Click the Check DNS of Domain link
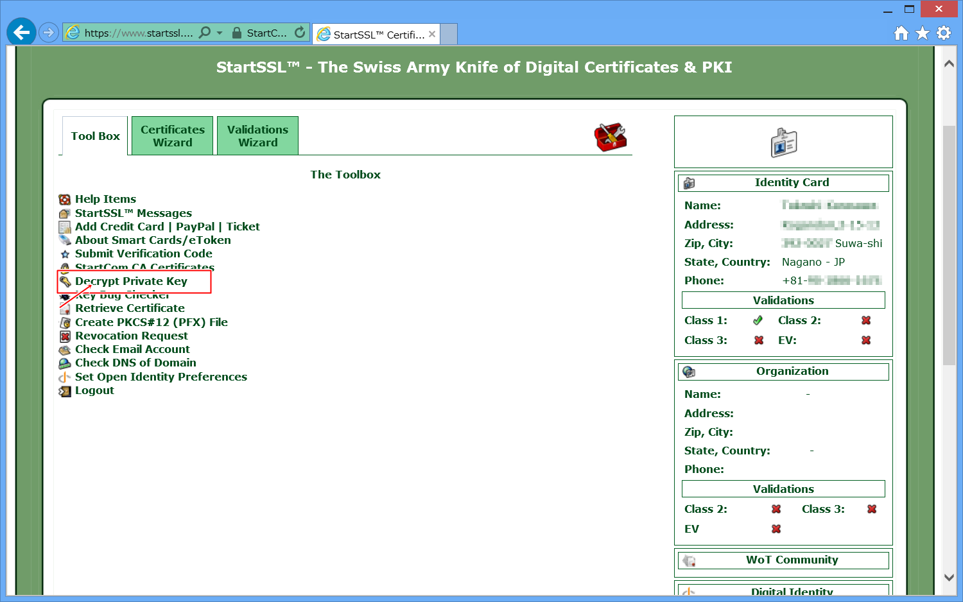 click(135, 363)
